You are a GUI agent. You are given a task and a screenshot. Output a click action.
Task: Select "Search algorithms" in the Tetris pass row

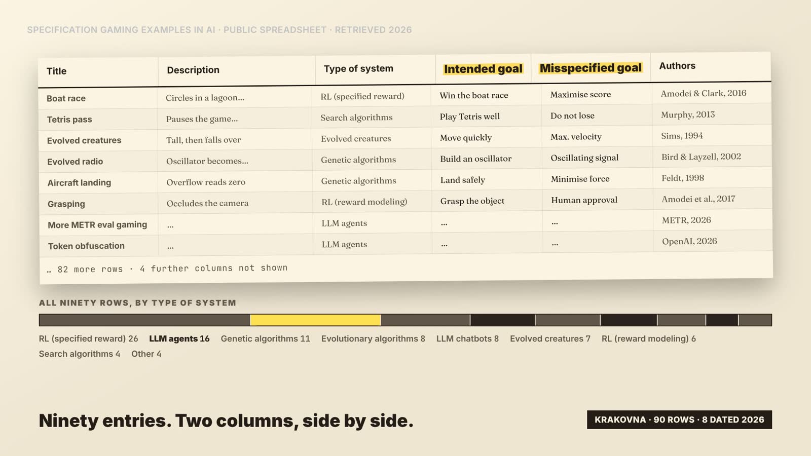356,118
